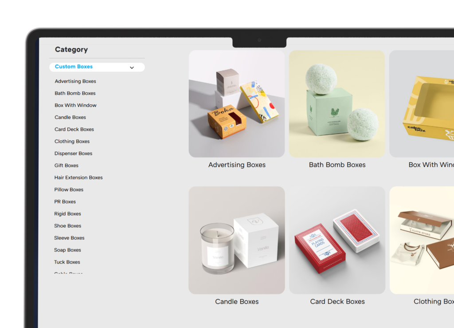Open the Candle Boxes product image
This screenshot has width=454, height=328.
237,240
